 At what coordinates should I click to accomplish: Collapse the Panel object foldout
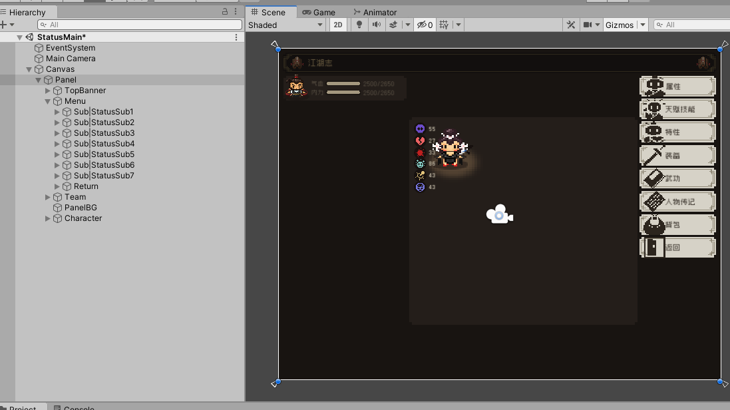click(38, 80)
